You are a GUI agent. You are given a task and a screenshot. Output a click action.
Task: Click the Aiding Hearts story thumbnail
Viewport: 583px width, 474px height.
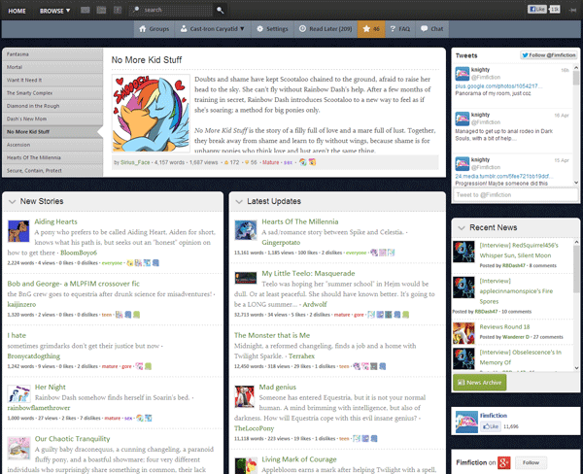tap(18, 231)
